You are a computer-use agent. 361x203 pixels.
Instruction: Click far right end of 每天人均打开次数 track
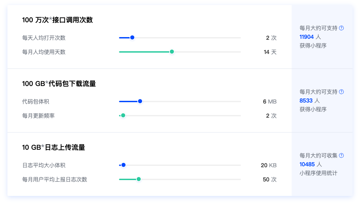[x=240, y=38]
